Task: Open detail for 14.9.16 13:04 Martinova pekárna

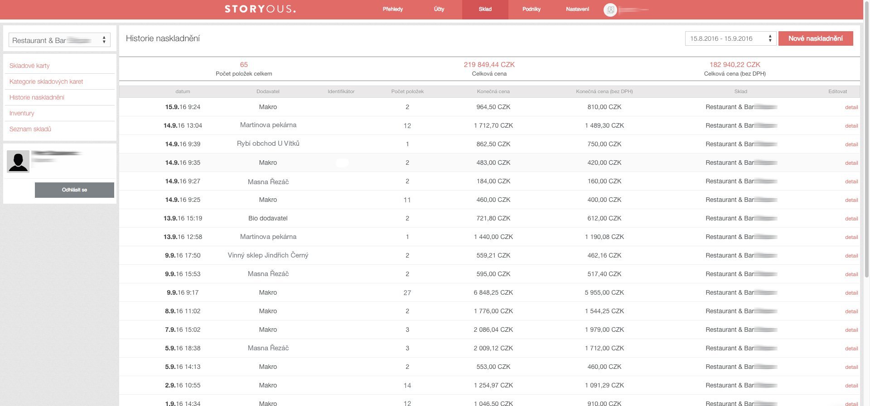Action: (x=851, y=126)
